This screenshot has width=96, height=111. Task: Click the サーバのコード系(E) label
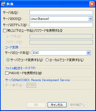[18, 53]
